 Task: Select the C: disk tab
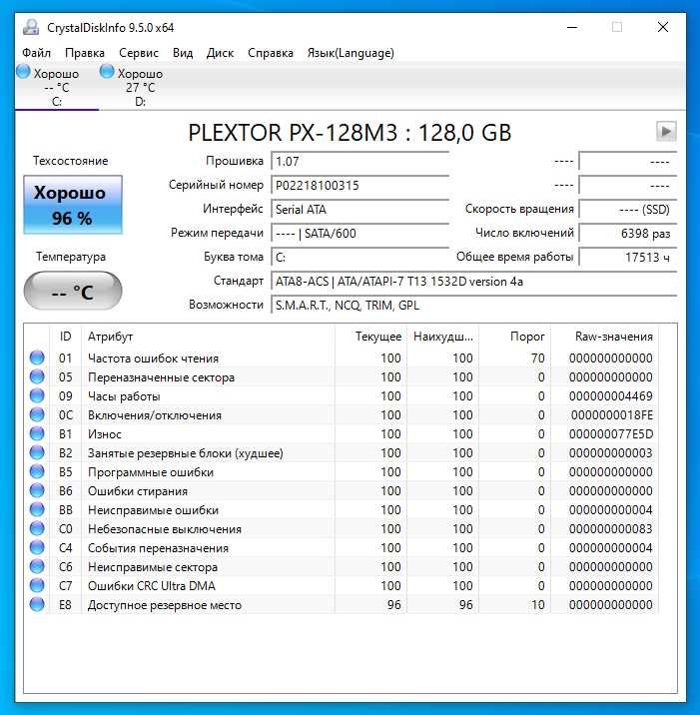[x=57, y=87]
